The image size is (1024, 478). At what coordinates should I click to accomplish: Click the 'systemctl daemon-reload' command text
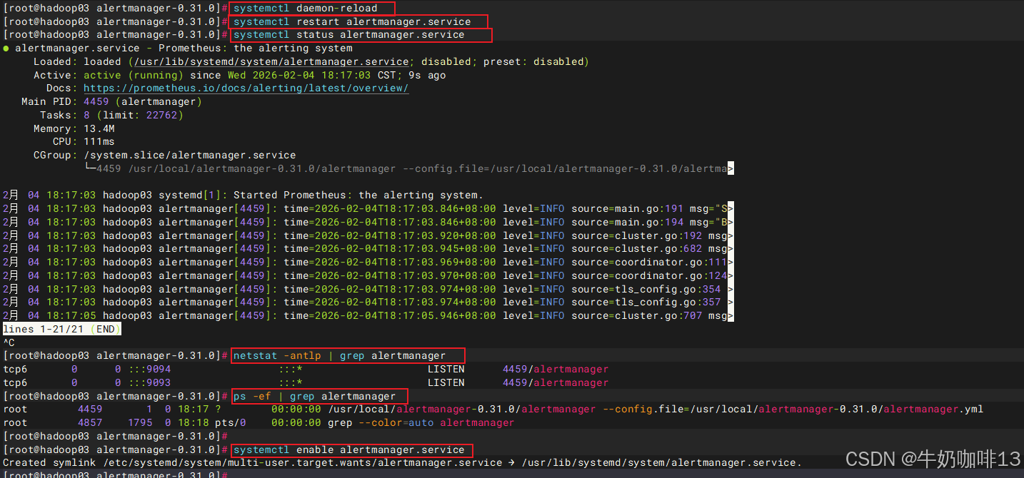(x=305, y=9)
